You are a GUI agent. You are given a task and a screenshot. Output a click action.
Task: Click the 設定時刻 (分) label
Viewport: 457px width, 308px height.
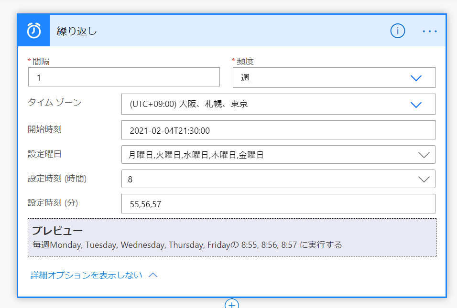pyautogui.click(x=53, y=203)
